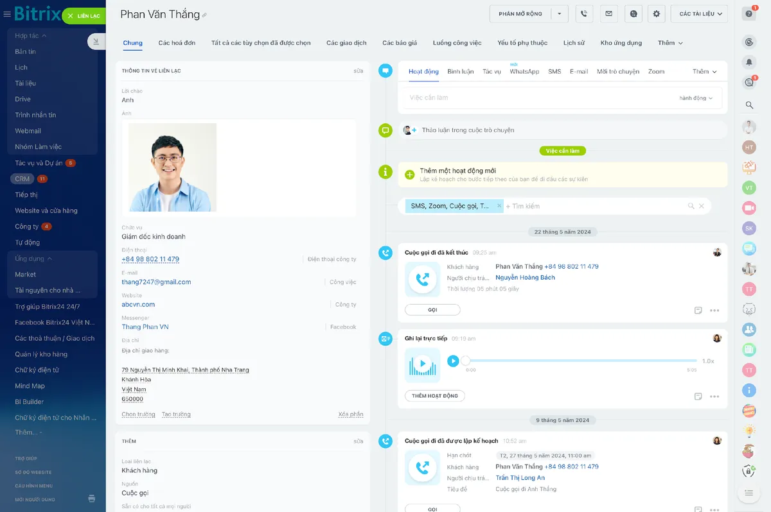
Task: Open three-dots menu on Ghi lại trực tiếp card
Action: pyautogui.click(x=714, y=397)
